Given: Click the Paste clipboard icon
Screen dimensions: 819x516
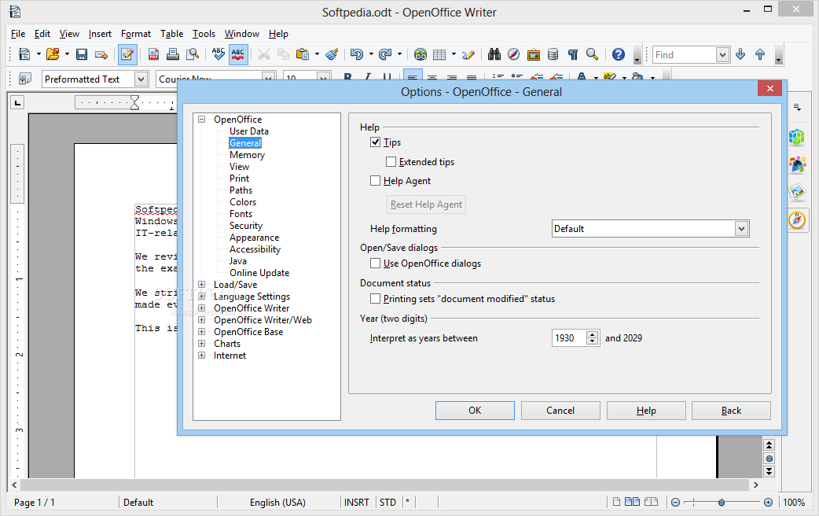Looking at the screenshot, I should point(303,54).
